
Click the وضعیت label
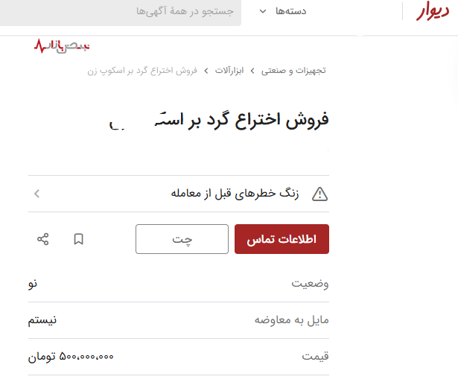pos(310,284)
